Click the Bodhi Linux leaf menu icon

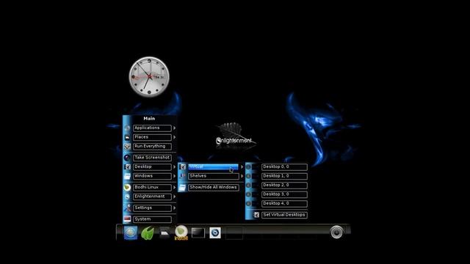[x=127, y=188]
